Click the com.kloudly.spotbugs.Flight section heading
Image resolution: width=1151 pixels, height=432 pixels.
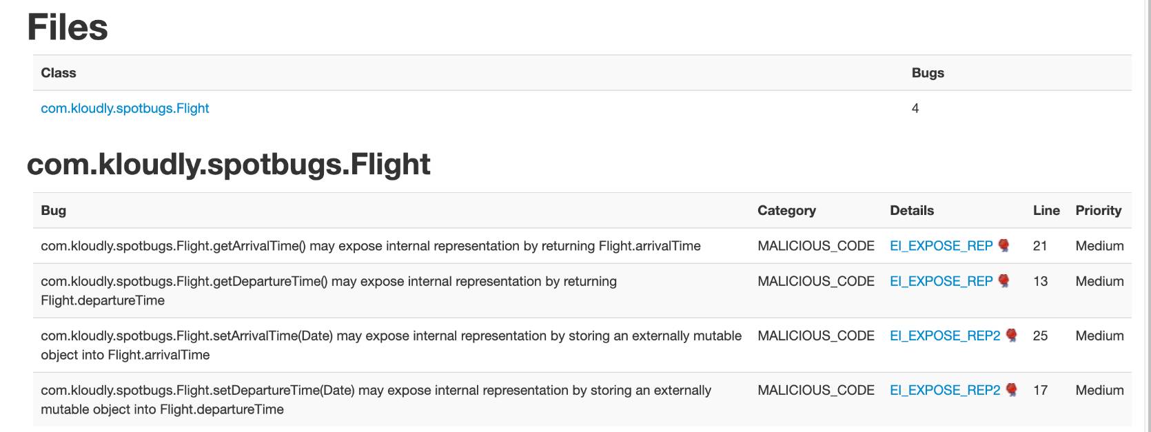click(x=229, y=164)
